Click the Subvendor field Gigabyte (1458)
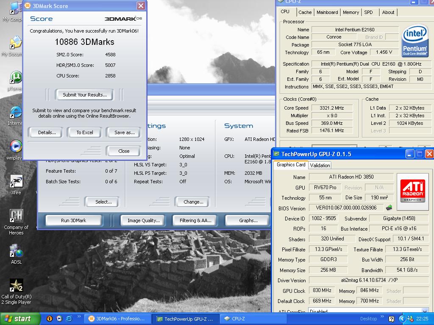The height and width of the screenshot is (325, 434). click(x=399, y=218)
